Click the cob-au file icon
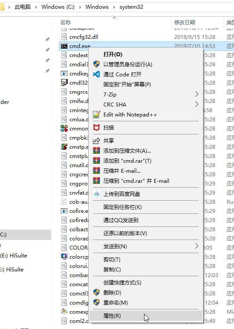Image resolution: width=234 pixels, height=329 pixels. point(64,202)
